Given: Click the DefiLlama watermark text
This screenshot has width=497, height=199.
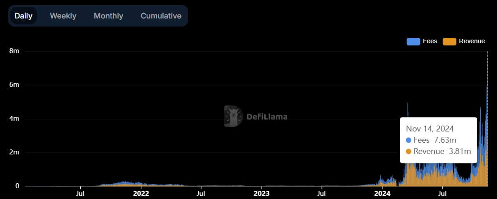Looking at the screenshot, I should coord(267,117).
